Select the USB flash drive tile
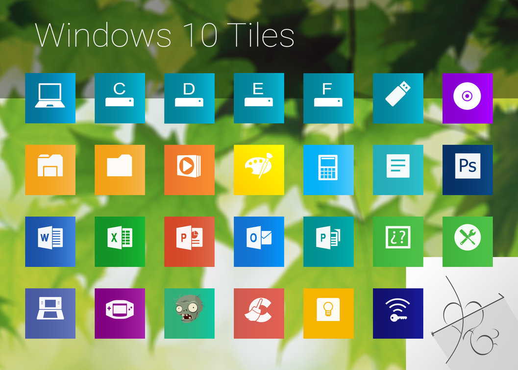 coord(397,98)
